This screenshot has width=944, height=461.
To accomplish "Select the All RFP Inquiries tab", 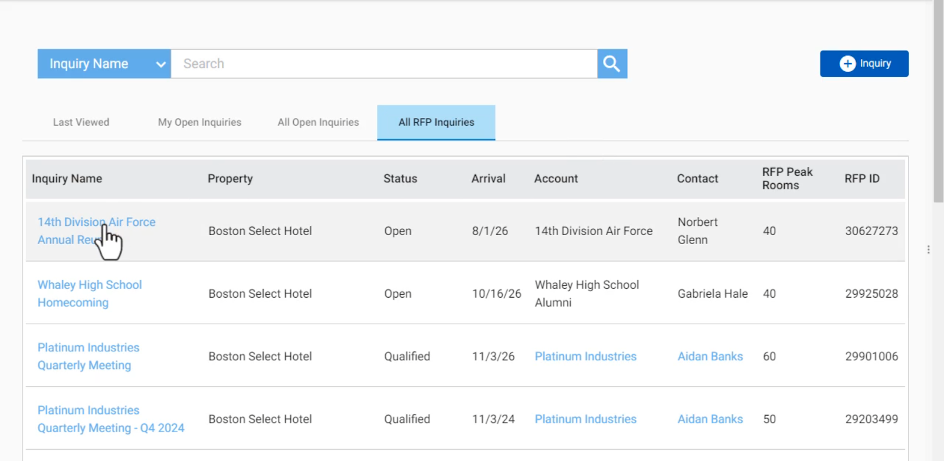I will 436,122.
